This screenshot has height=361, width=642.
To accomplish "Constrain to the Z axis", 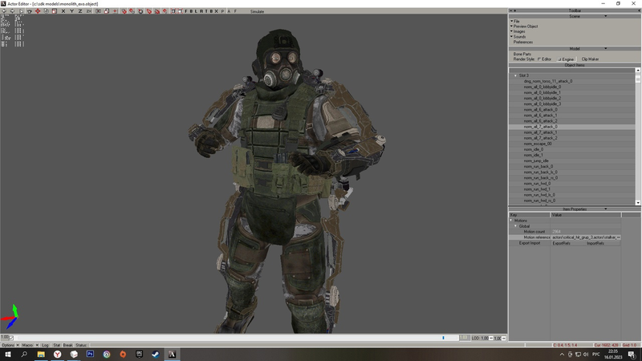I will coord(79,11).
